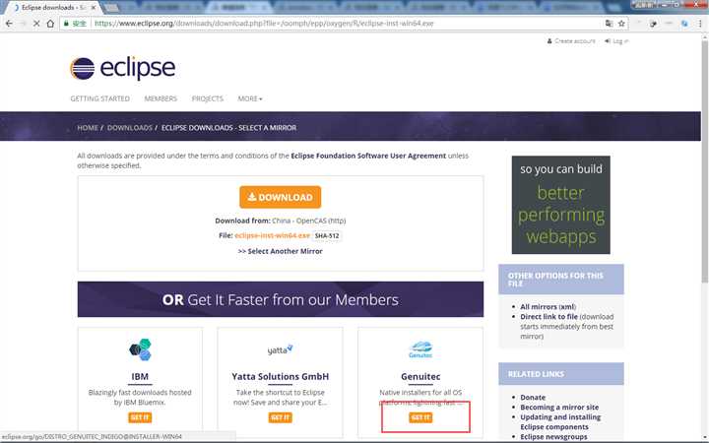Click the Yatta Solutions GmbH heading
The width and height of the screenshot is (709, 443).
tap(281, 376)
